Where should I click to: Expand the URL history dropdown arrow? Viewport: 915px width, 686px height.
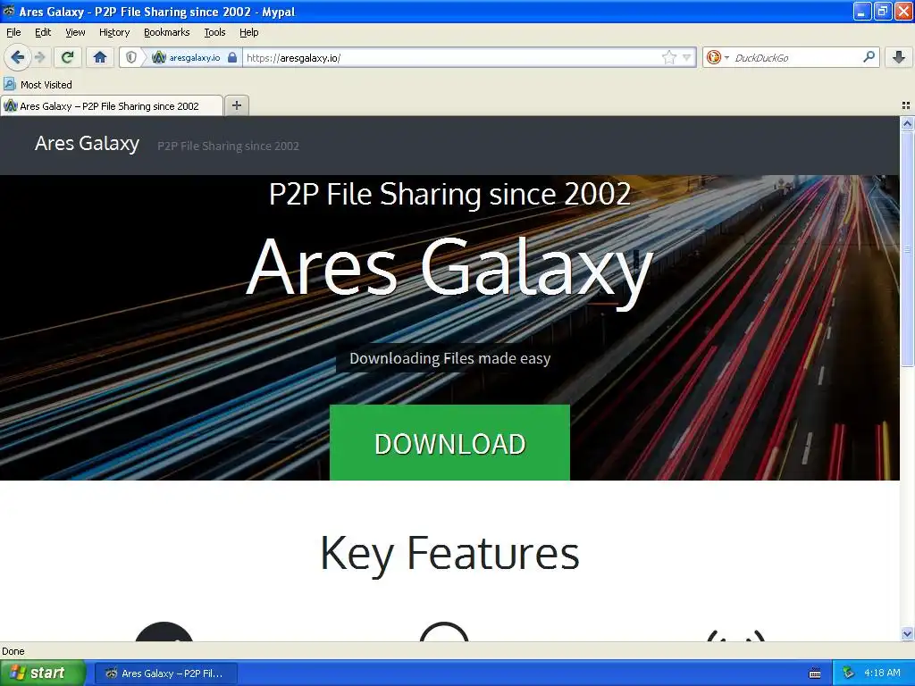pyautogui.click(x=687, y=57)
